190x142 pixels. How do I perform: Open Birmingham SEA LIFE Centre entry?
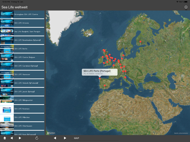click(x=22, y=14)
